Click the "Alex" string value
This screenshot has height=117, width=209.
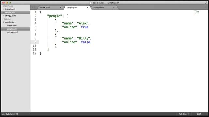83,23
